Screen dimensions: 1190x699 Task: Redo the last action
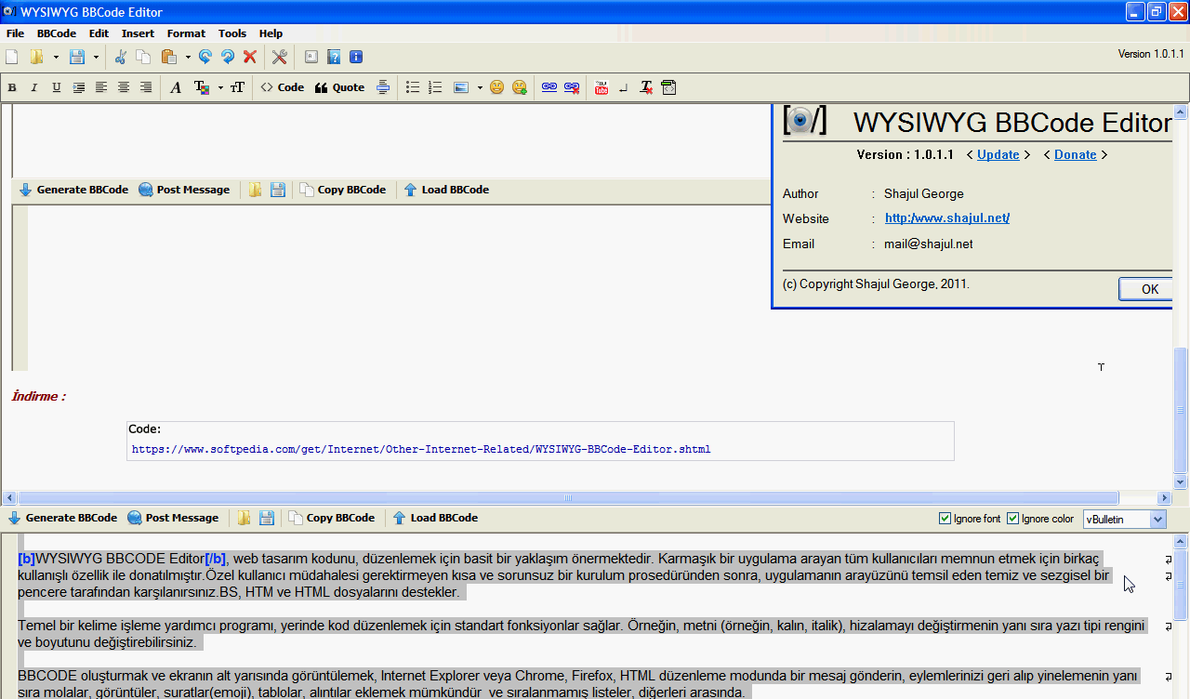(x=228, y=58)
